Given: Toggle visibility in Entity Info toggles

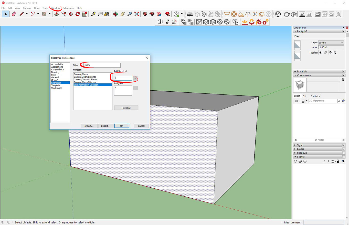Looking at the screenshot, I should [321, 52].
